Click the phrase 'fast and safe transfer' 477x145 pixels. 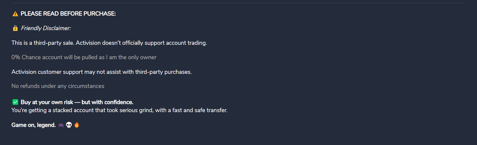[x=200, y=110]
